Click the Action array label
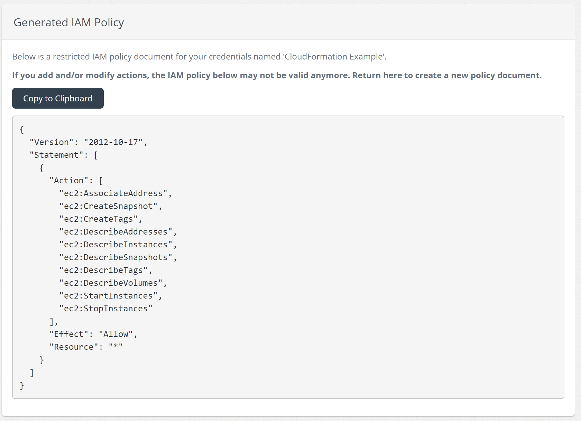 (x=77, y=180)
